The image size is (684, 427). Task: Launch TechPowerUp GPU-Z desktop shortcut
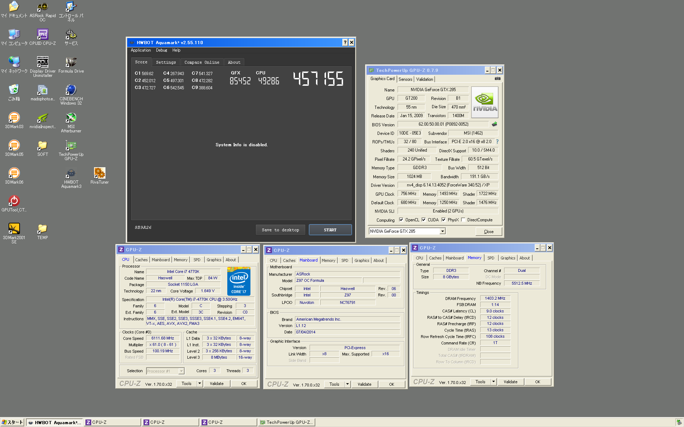pyautogui.click(x=71, y=150)
